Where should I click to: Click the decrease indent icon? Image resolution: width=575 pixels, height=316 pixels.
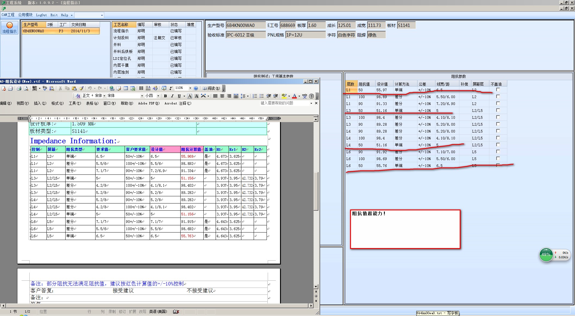point(269,96)
